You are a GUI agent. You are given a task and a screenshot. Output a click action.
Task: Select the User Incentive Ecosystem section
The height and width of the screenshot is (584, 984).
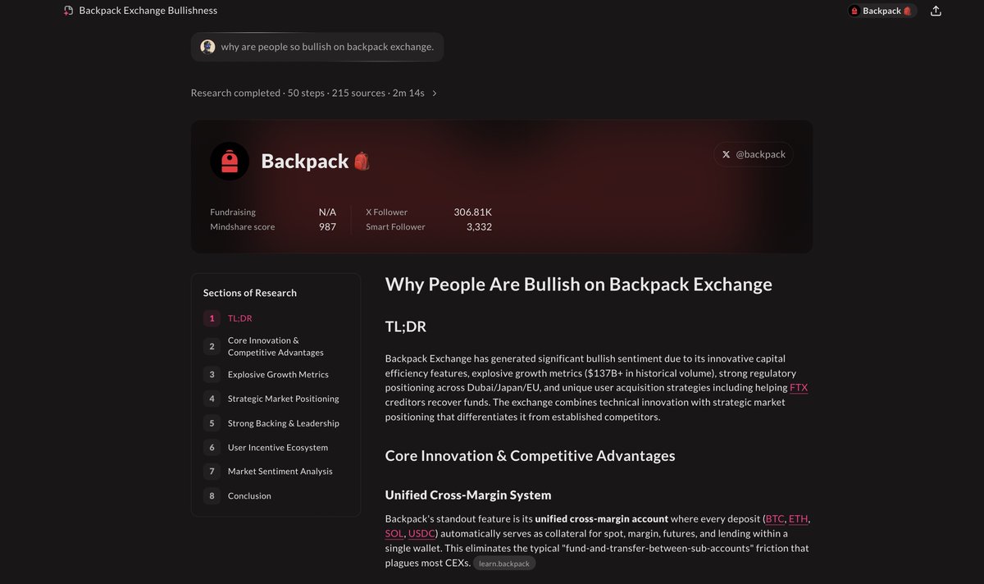point(277,448)
